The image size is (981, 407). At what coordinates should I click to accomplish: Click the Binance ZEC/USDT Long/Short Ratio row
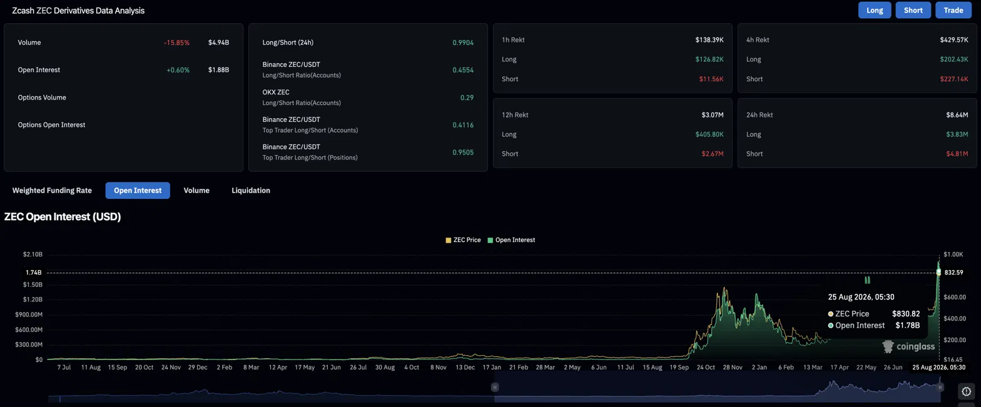click(x=368, y=70)
